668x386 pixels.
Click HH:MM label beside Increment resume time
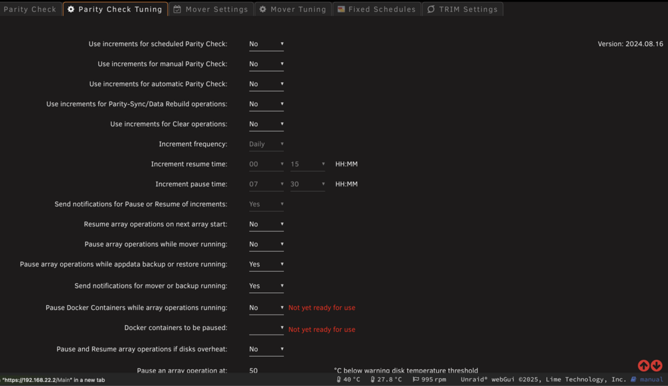pyautogui.click(x=346, y=164)
